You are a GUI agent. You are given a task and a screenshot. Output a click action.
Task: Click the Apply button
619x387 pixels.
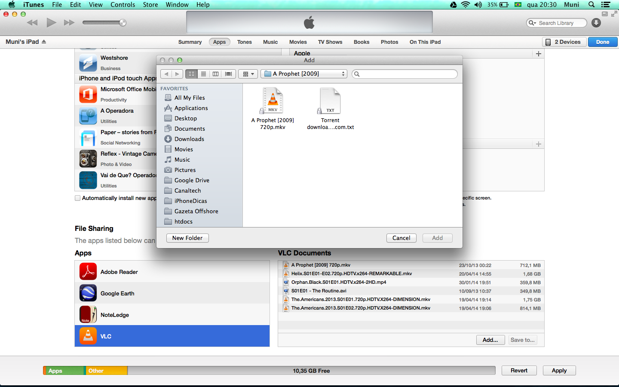pyautogui.click(x=559, y=370)
